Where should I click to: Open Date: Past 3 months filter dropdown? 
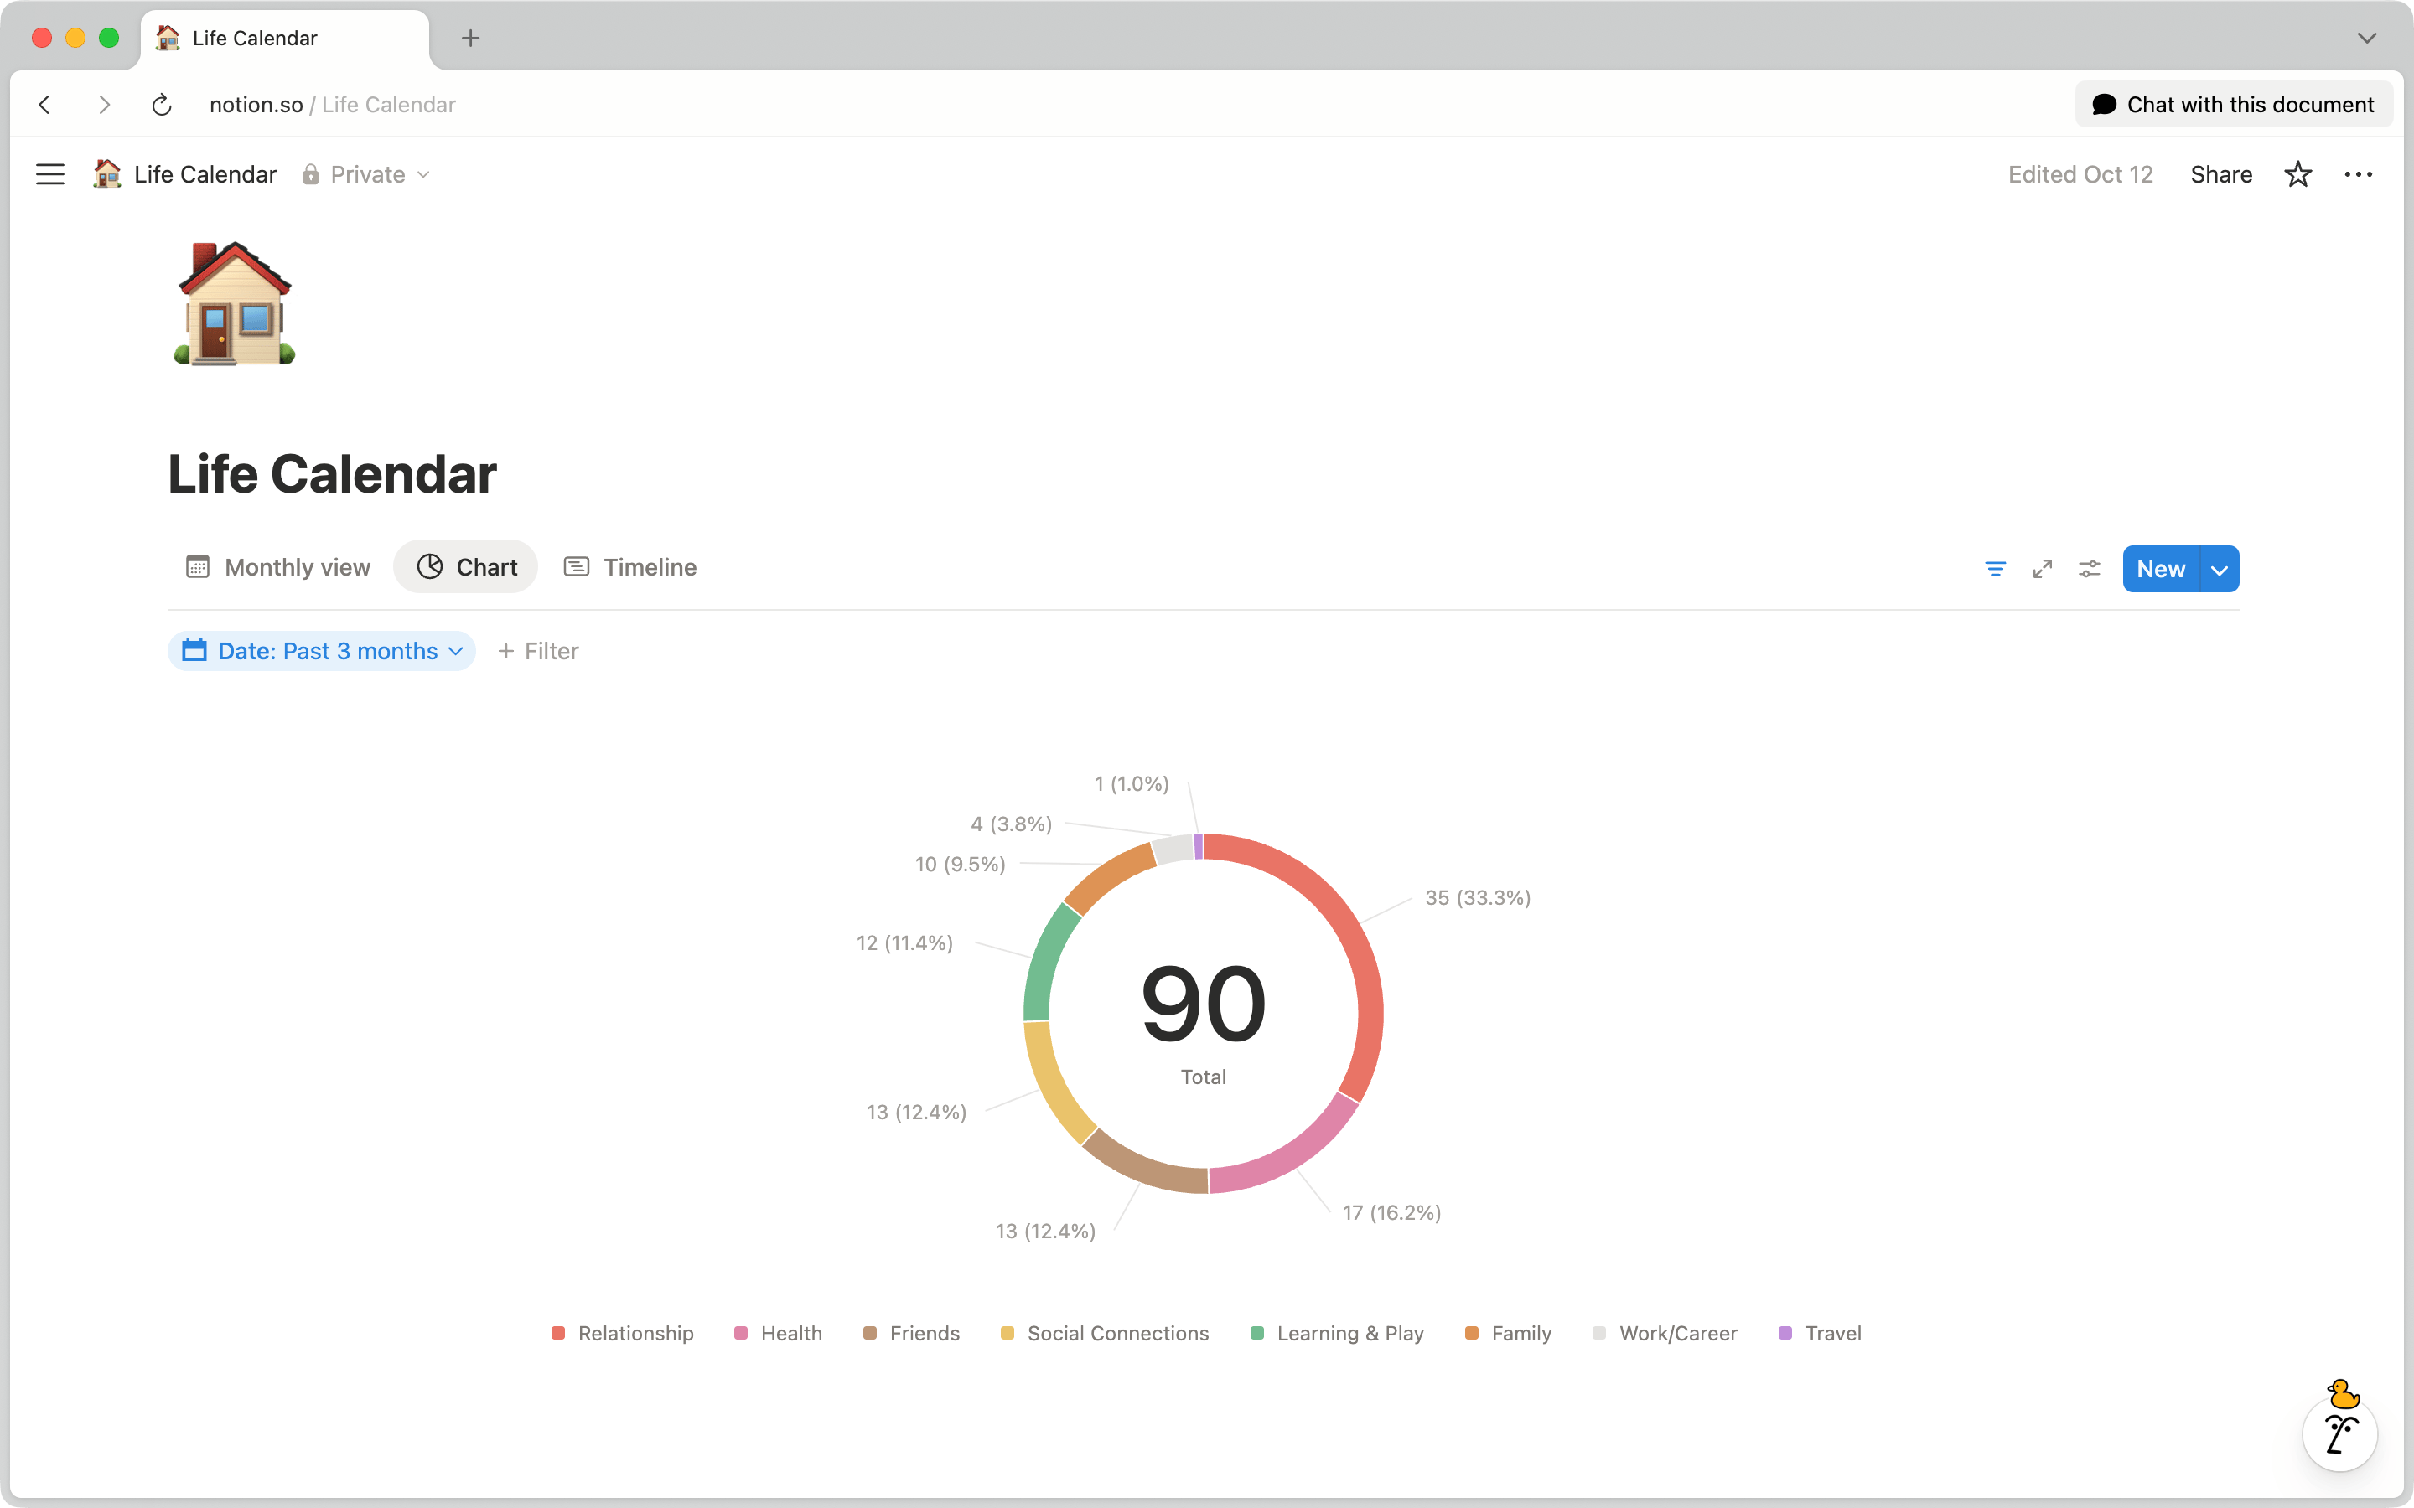pyautogui.click(x=322, y=651)
